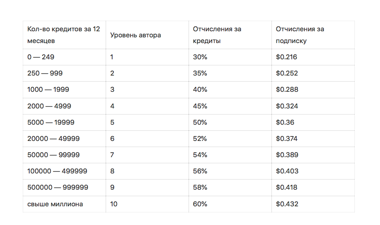
Task: Select the 50% credit payout cell
Action: [230, 122]
